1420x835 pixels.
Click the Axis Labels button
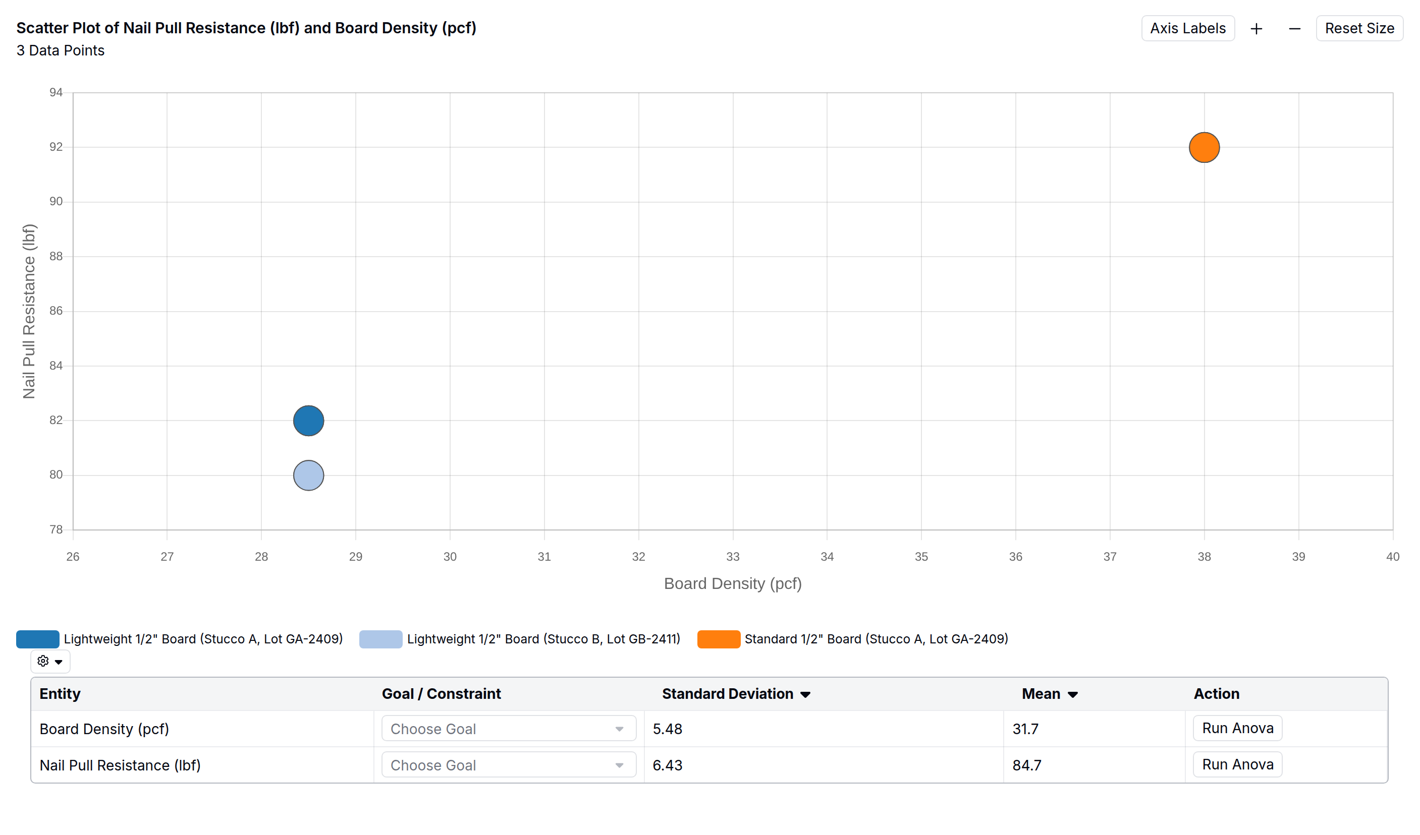pos(1187,28)
